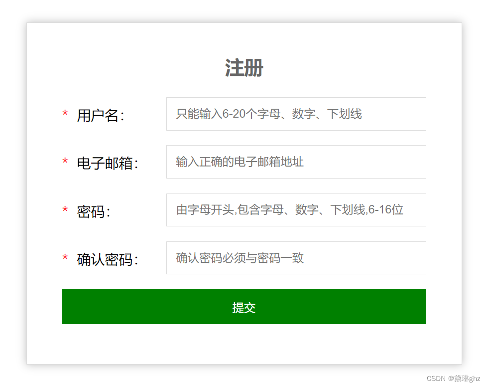The image size is (488, 387).
Task: Click the 注册 page title
Action: (244, 67)
